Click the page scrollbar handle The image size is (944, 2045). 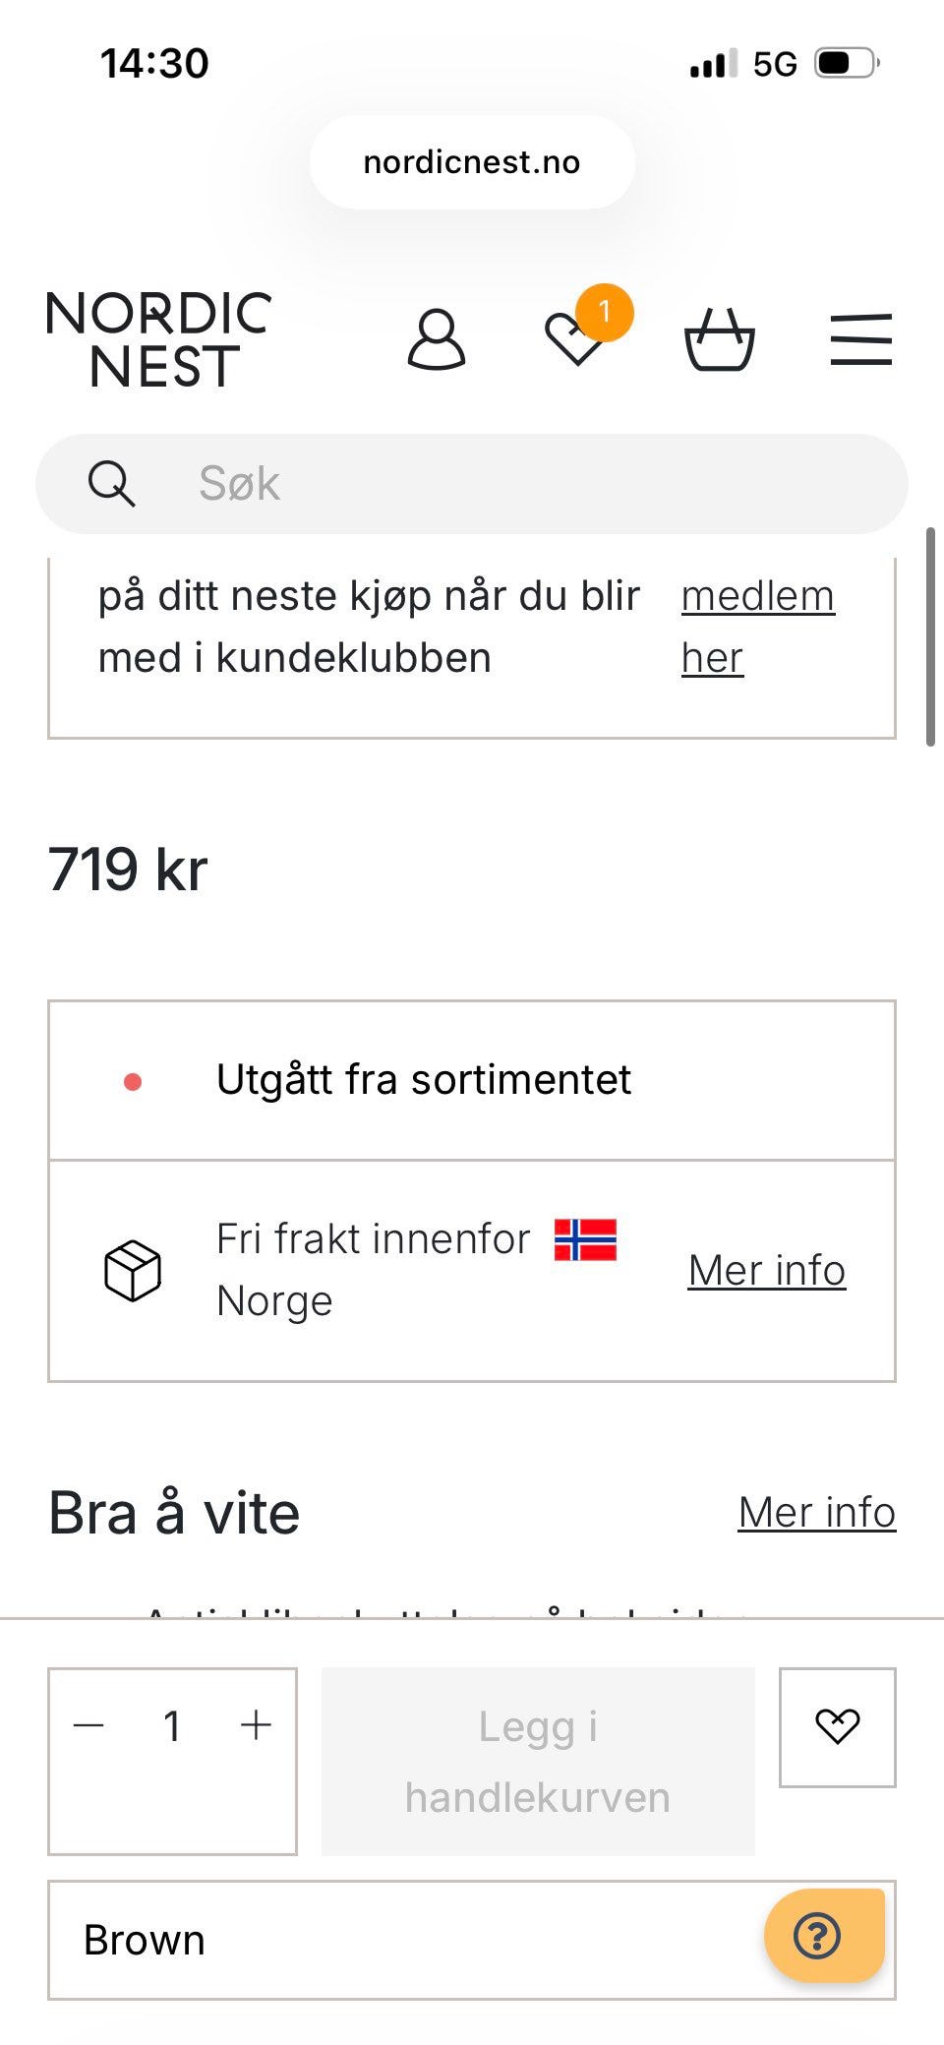[x=930, y=637]
